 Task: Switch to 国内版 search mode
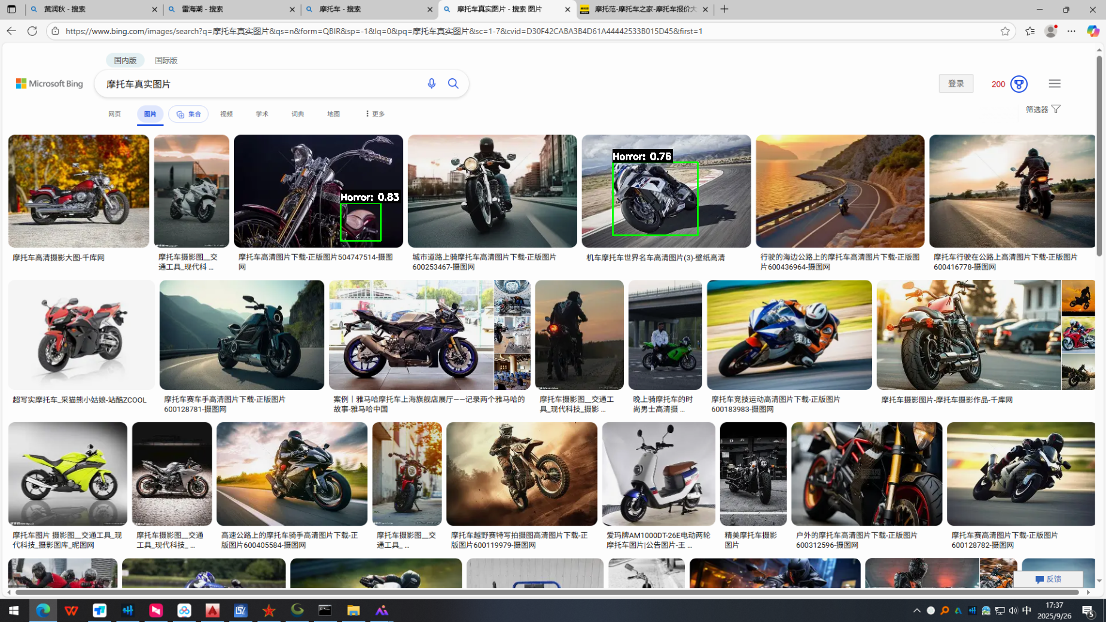(125, 60)
